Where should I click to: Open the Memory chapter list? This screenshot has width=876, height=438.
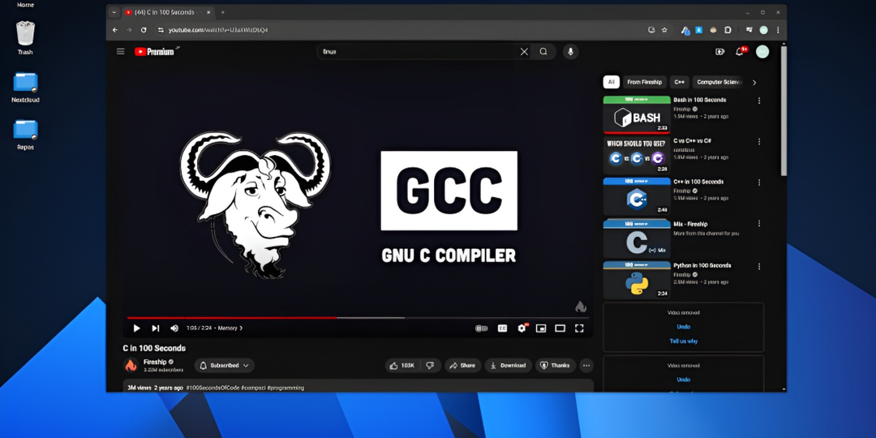230,328
